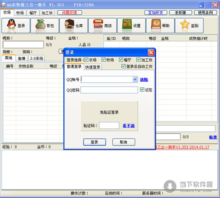Screen dimensions: 220x198
Task: Switch to the 加工坊 main tab
Action: coord(47,13)
